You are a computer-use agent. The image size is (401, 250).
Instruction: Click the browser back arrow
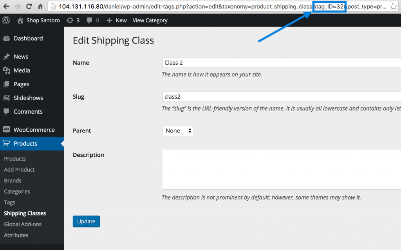(x=6, y=6)
